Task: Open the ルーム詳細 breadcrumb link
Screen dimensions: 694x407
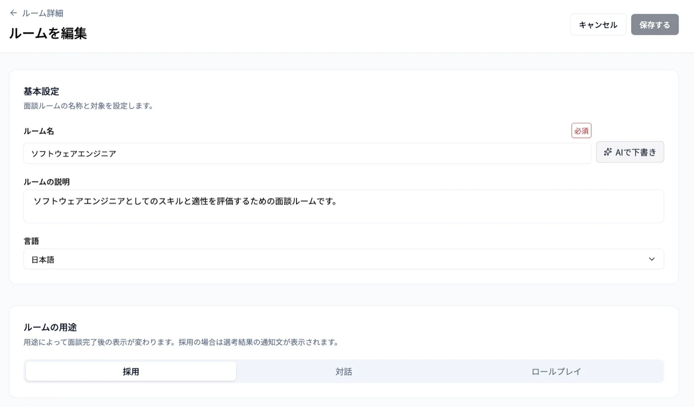Action: 43,13
